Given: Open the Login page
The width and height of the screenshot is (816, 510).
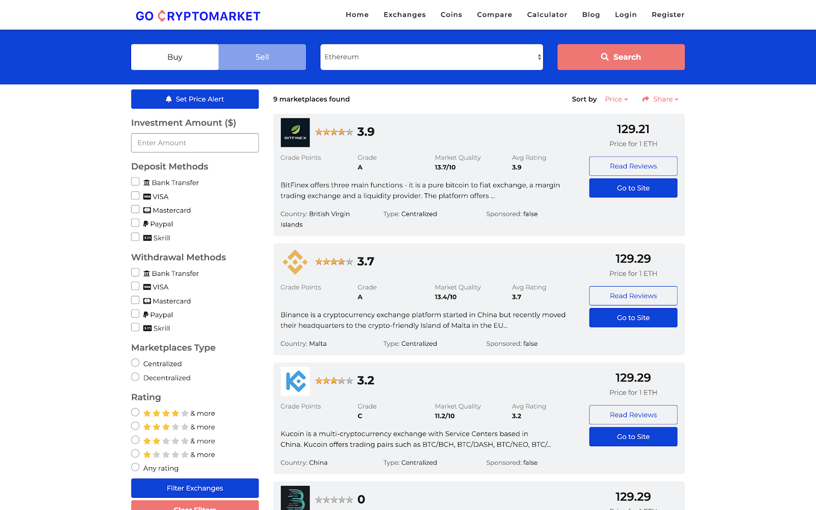Looking at the screenshot, I should (x=626, y=15).
